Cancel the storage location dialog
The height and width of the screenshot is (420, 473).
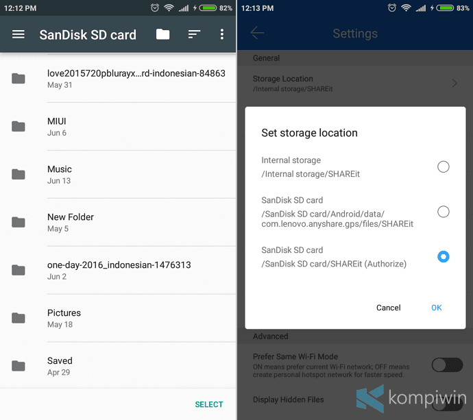coord(388,308)
